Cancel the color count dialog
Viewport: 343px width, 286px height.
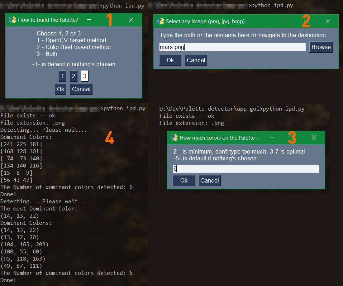(x=209, y=181)
